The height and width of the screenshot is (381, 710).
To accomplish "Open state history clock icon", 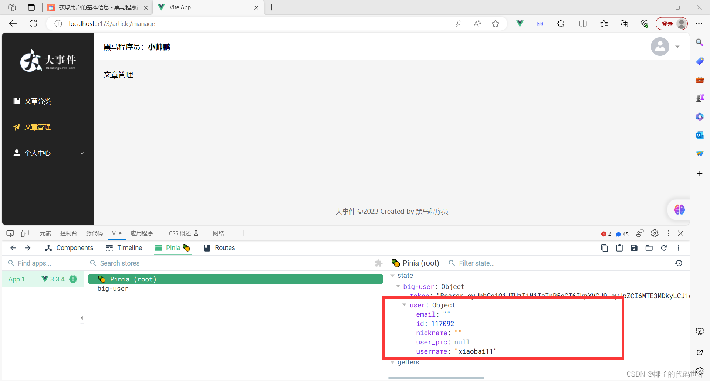I will click(x=679, y=263).
